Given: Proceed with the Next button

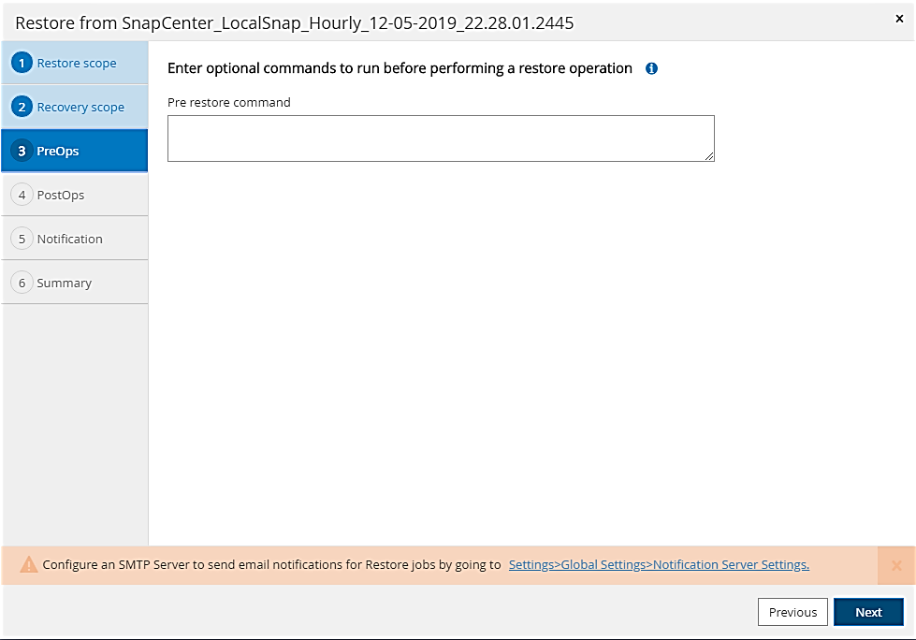Looking at the screenshot, I should pyautogui.click(x=868, y=612).
